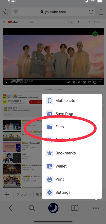Tap the three-dots more menu button
The image size is (106, 224).
pos(96,208)
